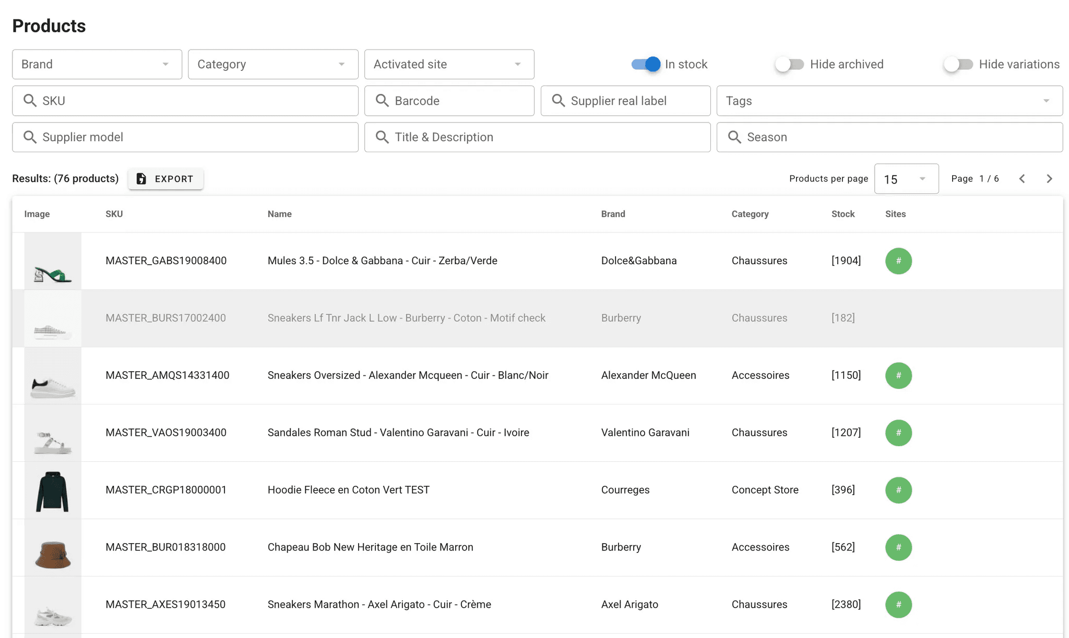Viewport: 1069px width, 638px height.
Task: Click the search icon in the SKU field
Action: click(x=30, y=101)
